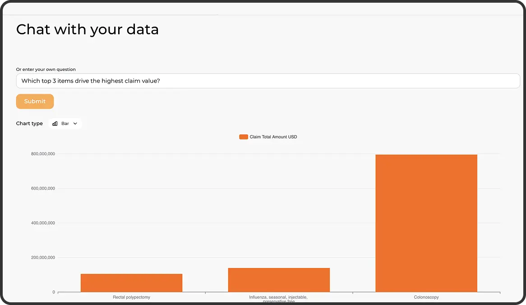Viewport: 526px width, 305px height.
Task: Select the Bar text inside the chart type selector
Action: (x=65, y=123)
